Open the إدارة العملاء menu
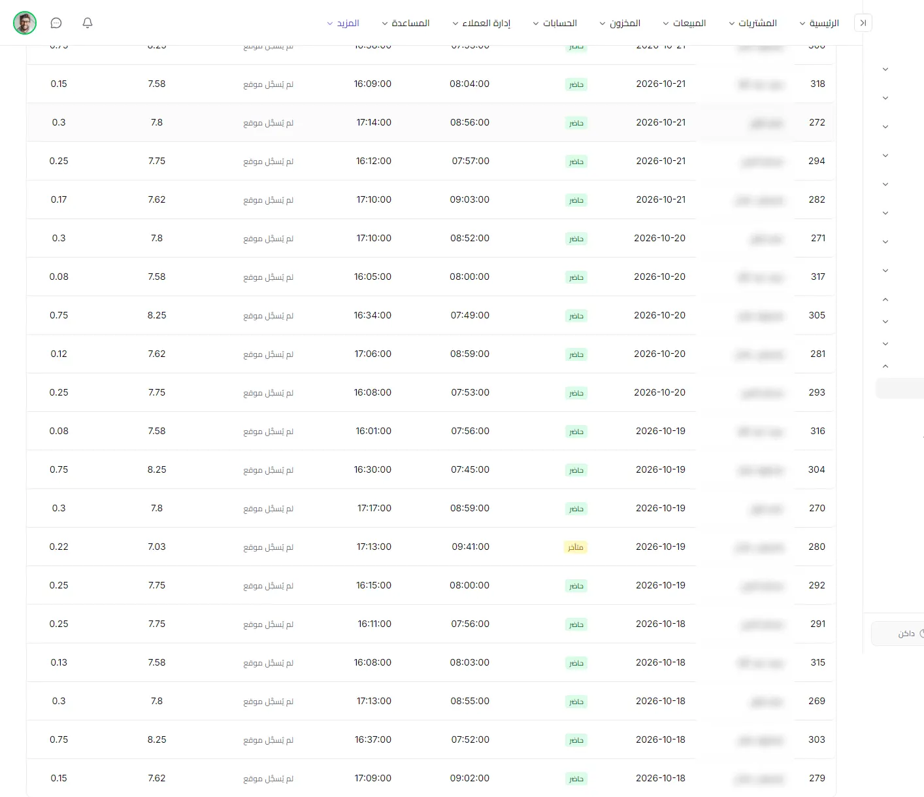Viewport: 924px width, 797px height. tap(481, 23)
